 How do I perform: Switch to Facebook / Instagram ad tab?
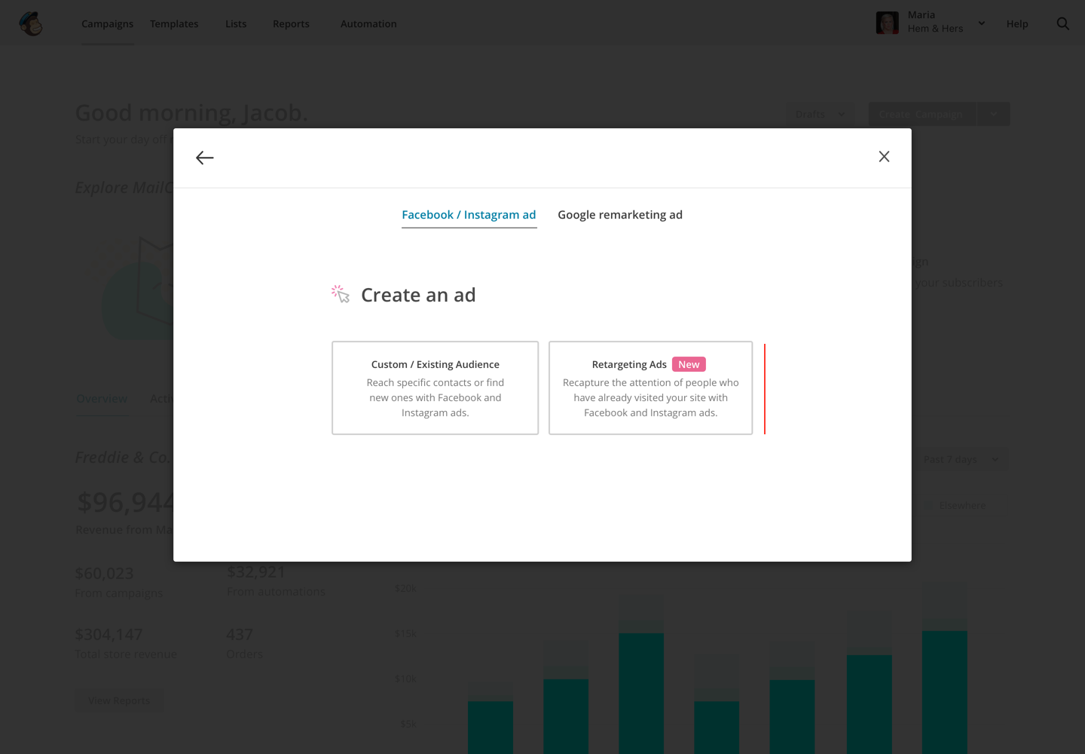[x=469, y=215]
